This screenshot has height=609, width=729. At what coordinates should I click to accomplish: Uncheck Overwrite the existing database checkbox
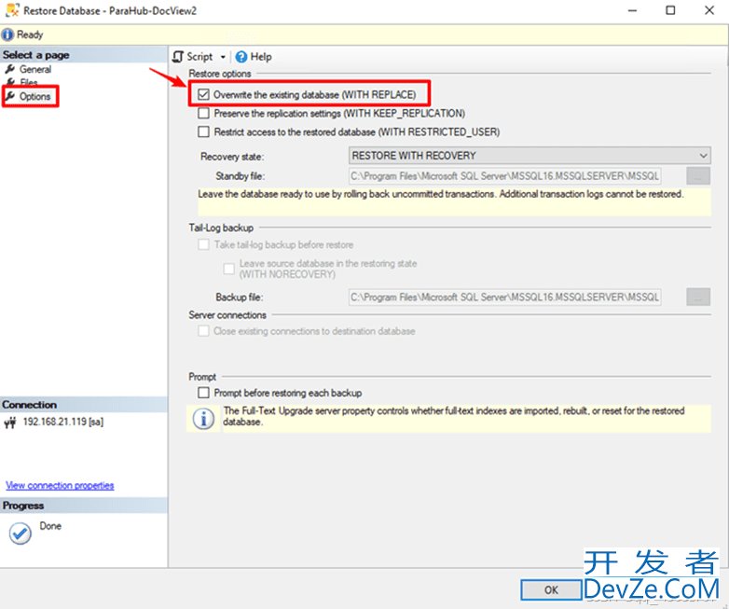click(x=203, y=94)
